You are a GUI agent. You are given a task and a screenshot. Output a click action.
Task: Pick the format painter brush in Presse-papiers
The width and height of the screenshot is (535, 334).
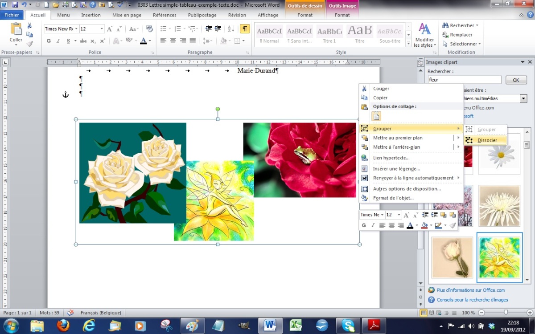[x=29, y=44]
